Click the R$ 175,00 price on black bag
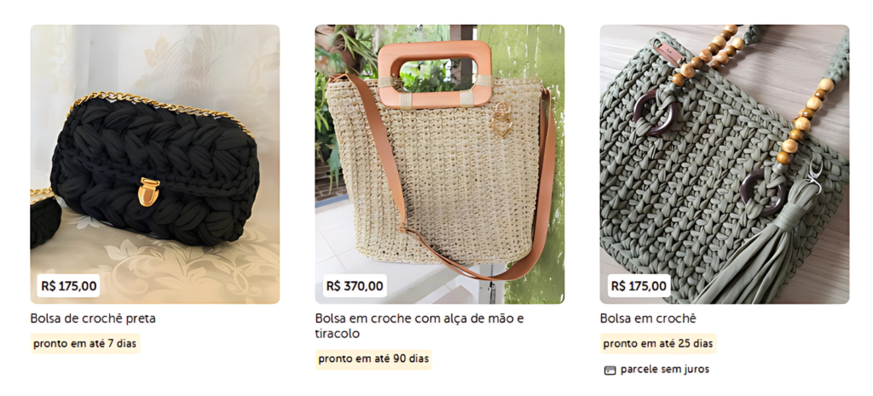This screenshot has width=873, height=396. (x=69, y=286)
